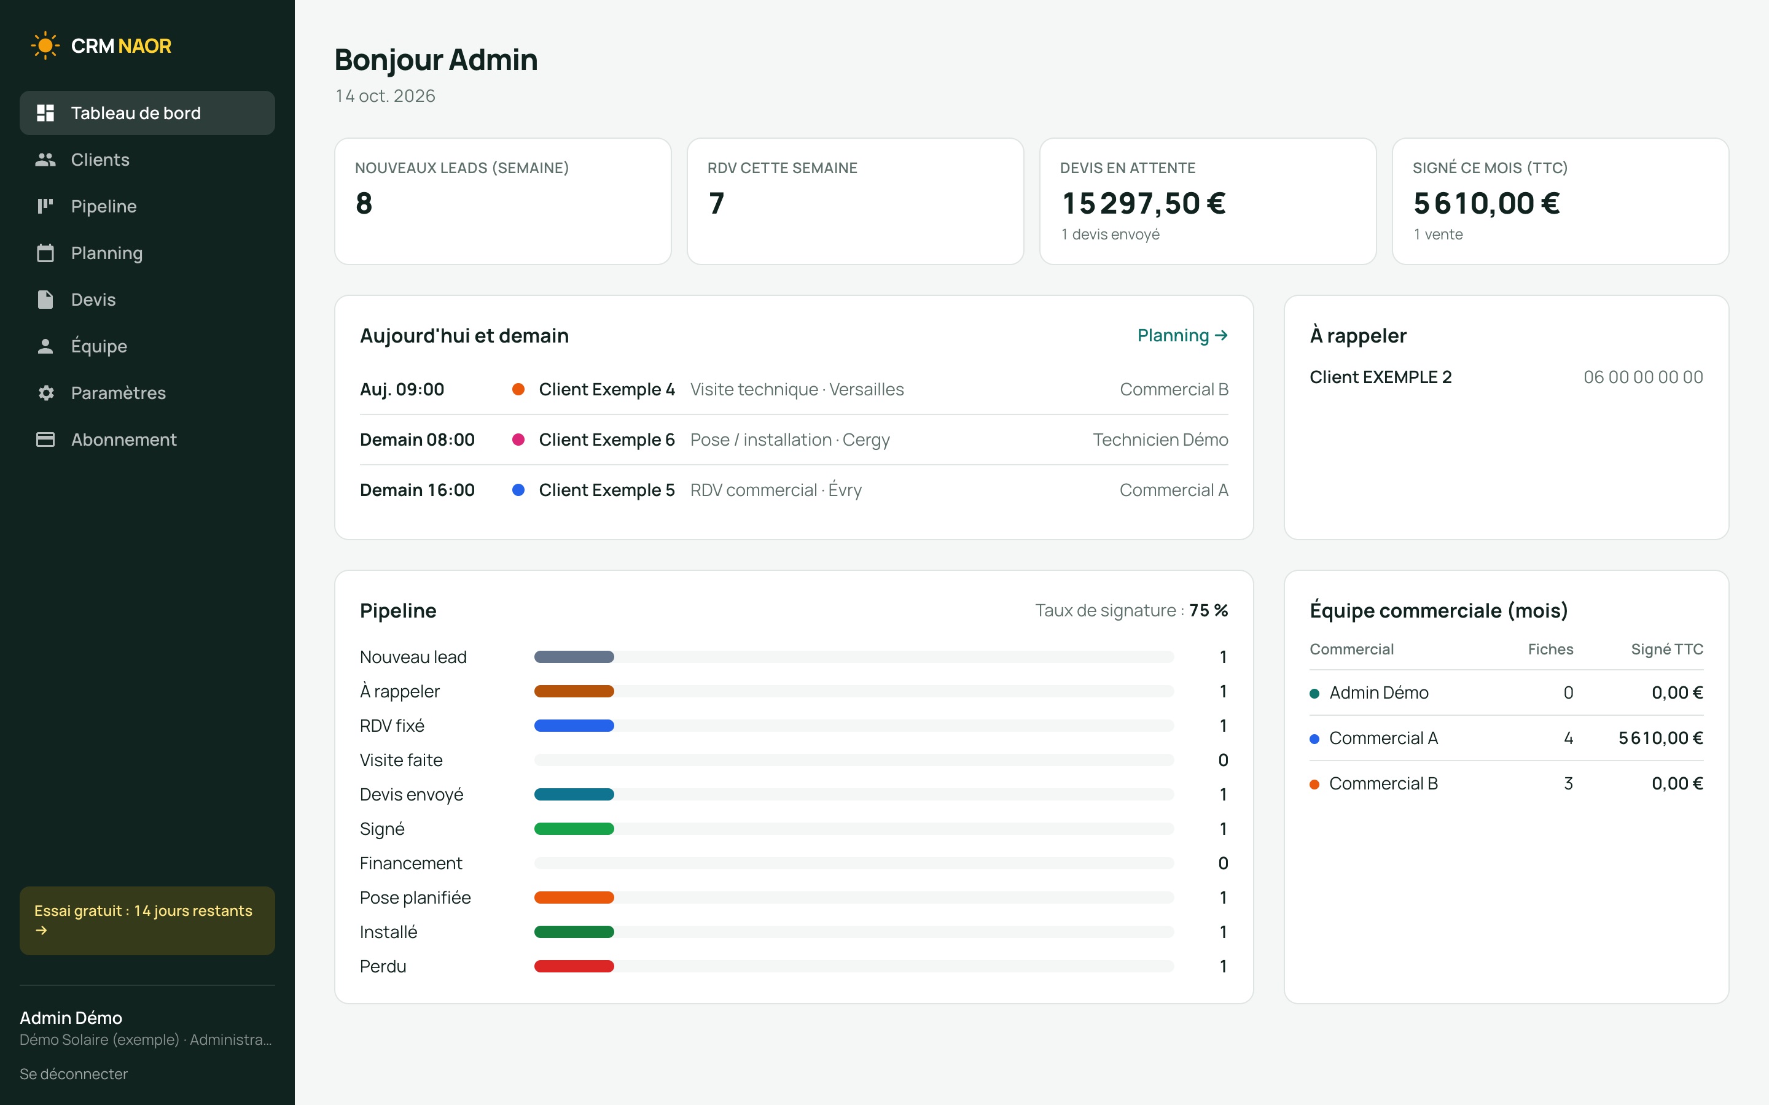Click the Pose planifiée orange bar
1769x1105 pixels.
[574, 898]
